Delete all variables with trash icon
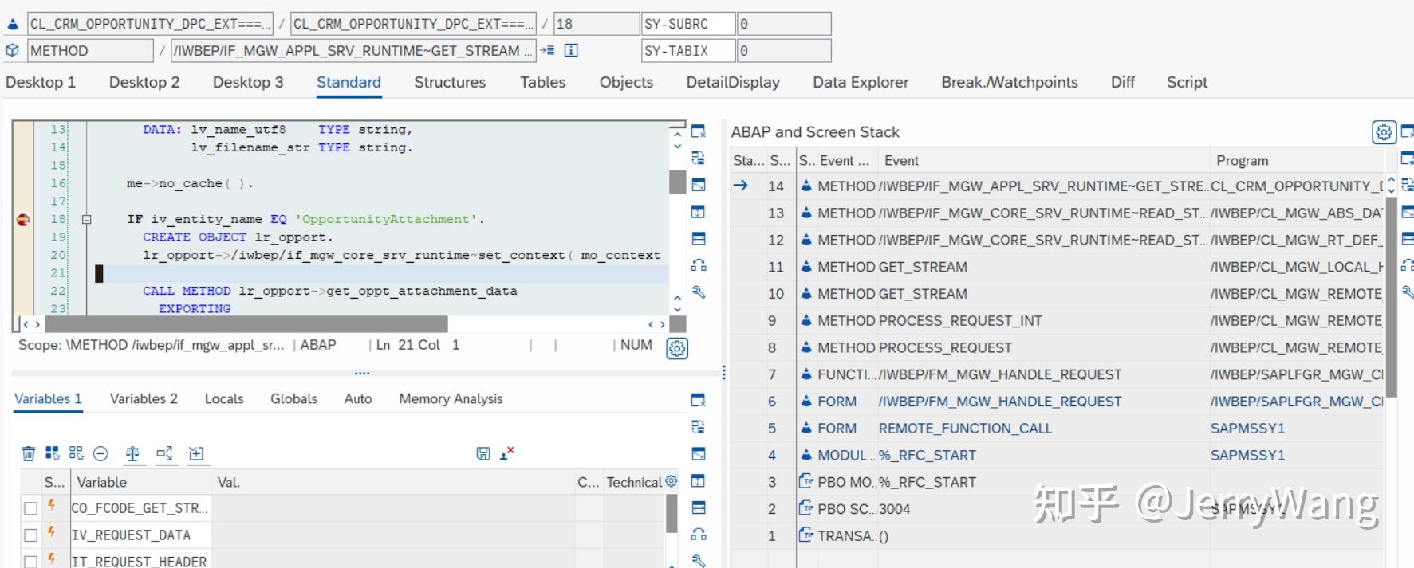 coord(29,453)
